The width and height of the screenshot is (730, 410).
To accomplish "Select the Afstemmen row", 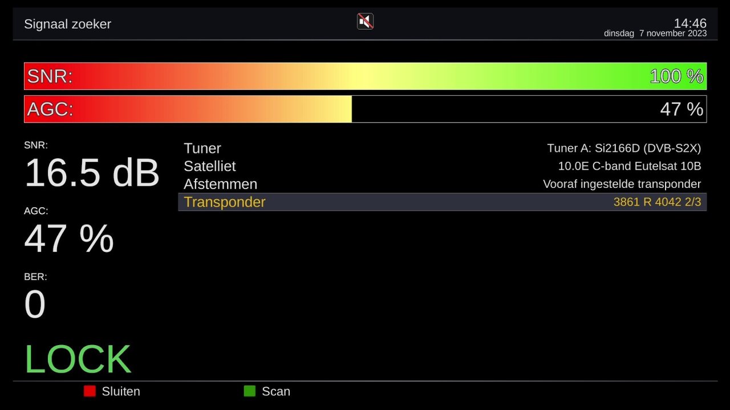I will [x=220, y=184].
